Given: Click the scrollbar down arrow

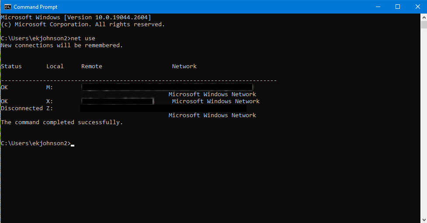Looking at the screenshot, I should point(424,220).
